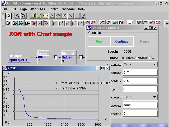The image size is (169, 127).
Task: Click the Current cycle is 3999 text
Action: [x=71, y=88]
